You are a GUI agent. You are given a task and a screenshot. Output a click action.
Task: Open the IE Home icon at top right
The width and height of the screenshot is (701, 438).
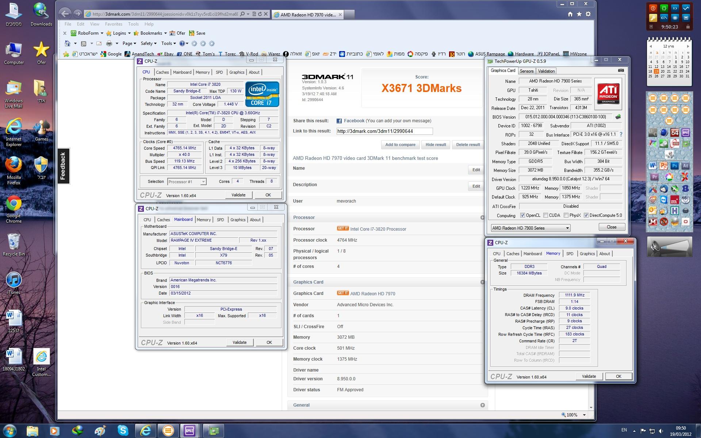[x=570, y=14]
